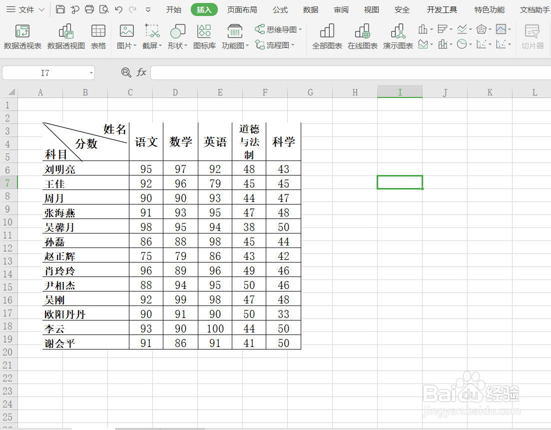
Task: Insert a mind map (思维导图)
Action: pos(278,29)
